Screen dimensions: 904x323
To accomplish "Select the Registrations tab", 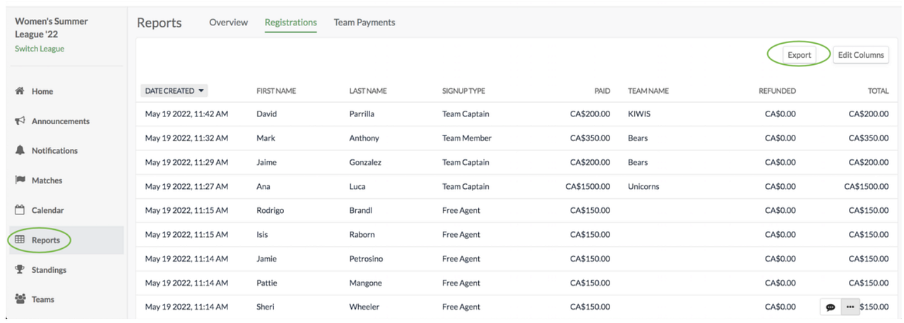I will (x=290, y=23).
